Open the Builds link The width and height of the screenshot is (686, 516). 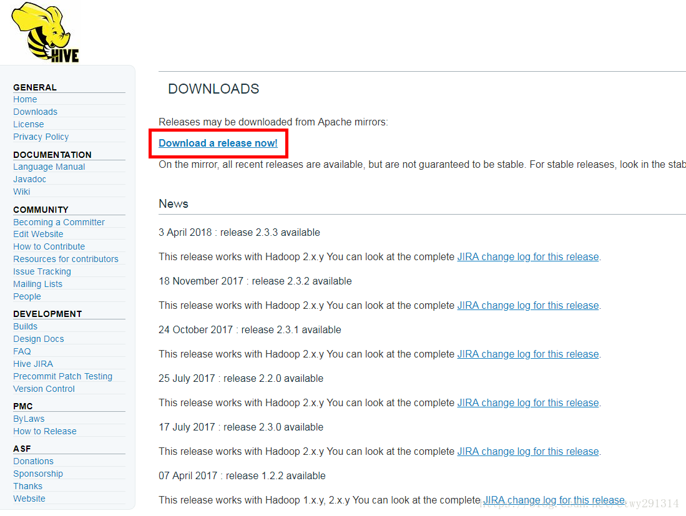tap(26, 326)
